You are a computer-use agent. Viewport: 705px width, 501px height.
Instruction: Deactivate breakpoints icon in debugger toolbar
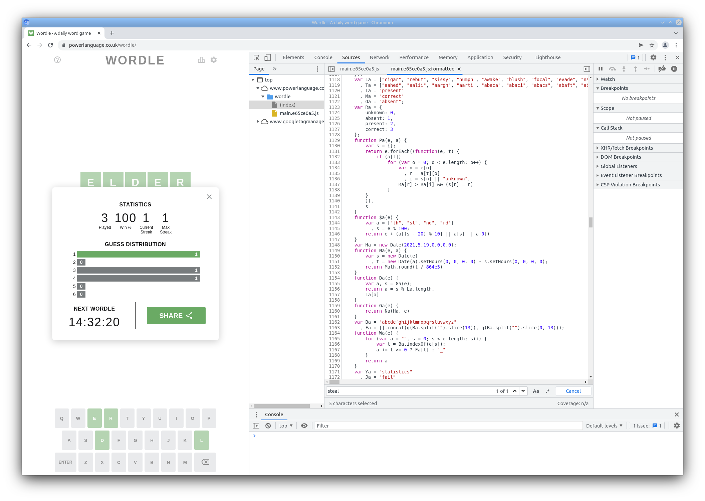tap(662, 69)
